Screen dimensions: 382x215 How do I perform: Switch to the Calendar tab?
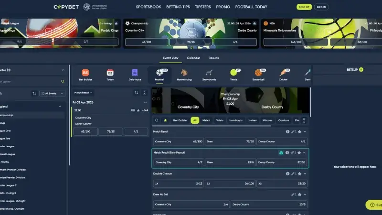(x=193, y=58)
